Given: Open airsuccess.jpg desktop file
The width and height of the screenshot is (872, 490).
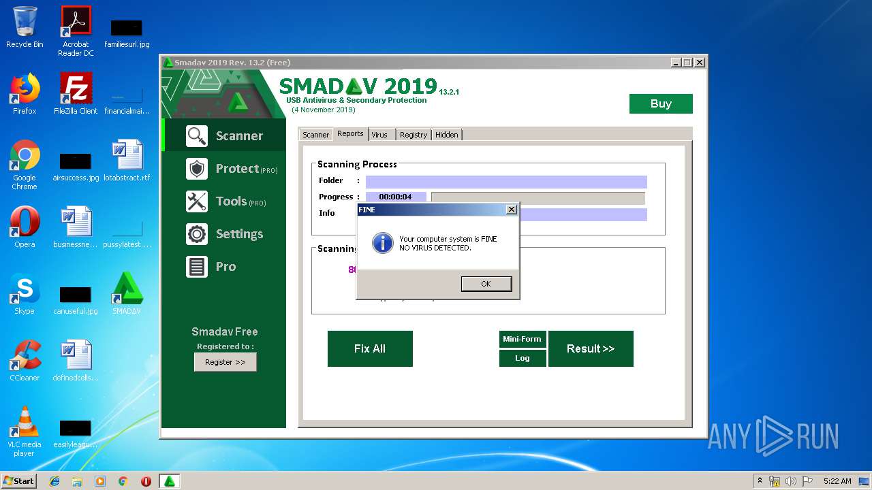Looking at the screenshot, I should point(76,167).
